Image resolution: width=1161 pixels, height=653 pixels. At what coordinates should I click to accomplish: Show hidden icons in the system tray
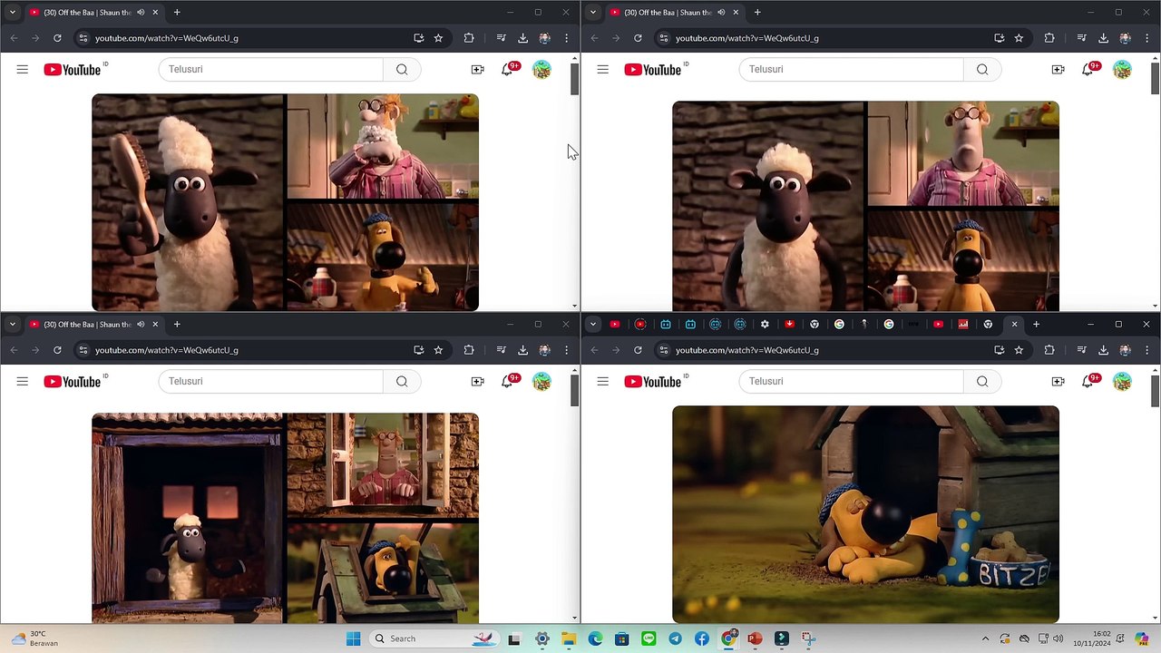pyautogui.click(x=986, y=639)
